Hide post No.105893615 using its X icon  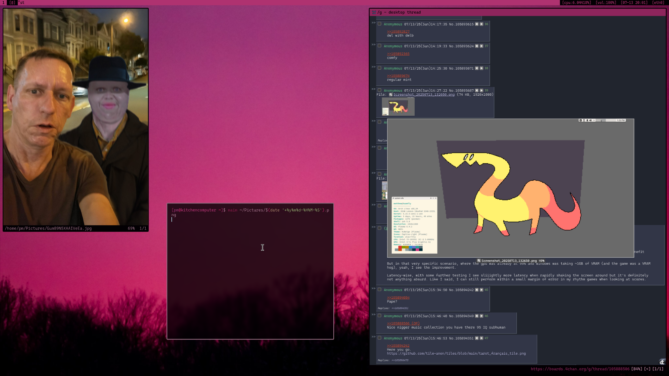pos(477,24)
